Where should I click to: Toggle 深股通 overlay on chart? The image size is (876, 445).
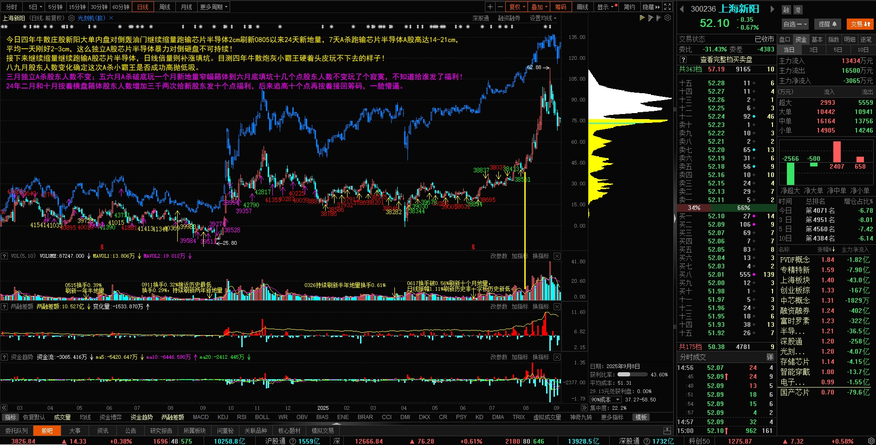pos(481,18)
